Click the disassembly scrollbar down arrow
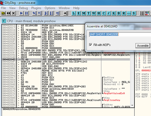Viewport: 151px width, 116px height. 132,105
